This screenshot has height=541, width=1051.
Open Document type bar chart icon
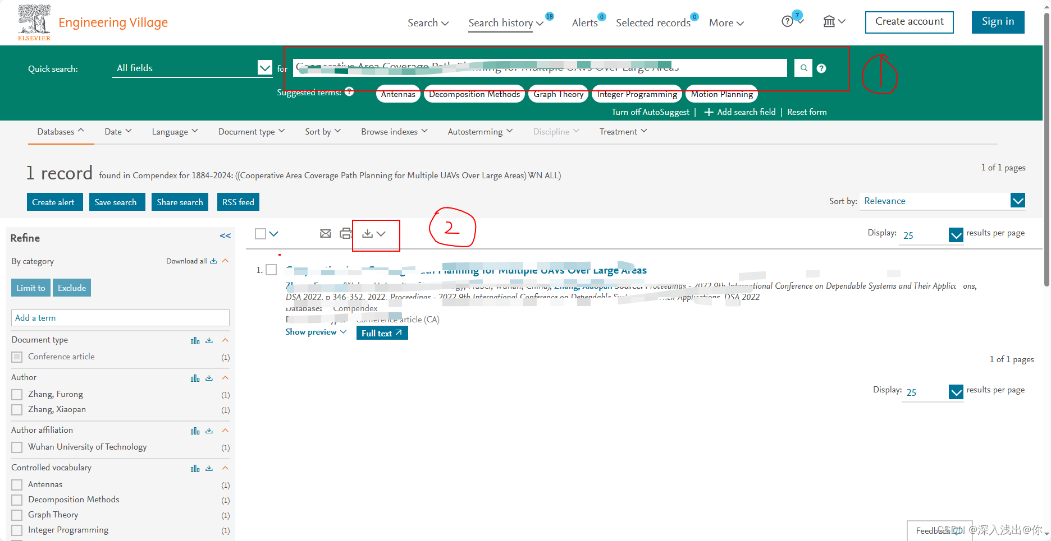click(195, 341)
